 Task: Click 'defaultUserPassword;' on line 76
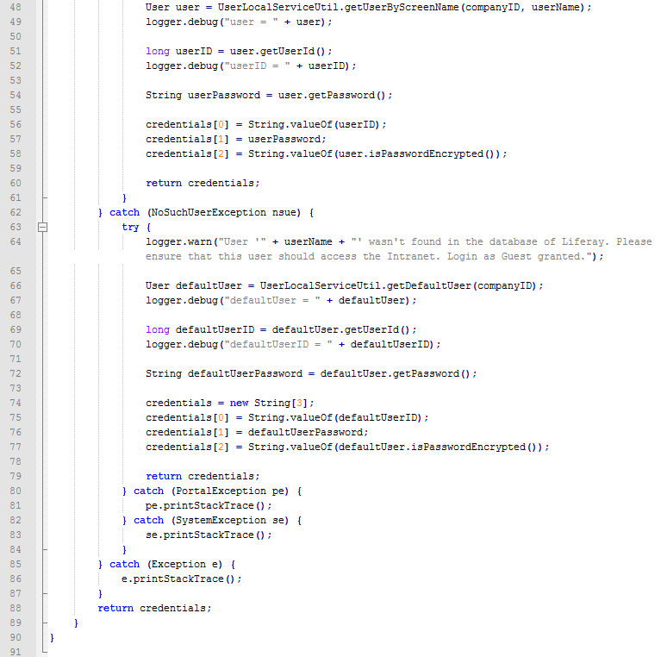(x=309, y=432)
